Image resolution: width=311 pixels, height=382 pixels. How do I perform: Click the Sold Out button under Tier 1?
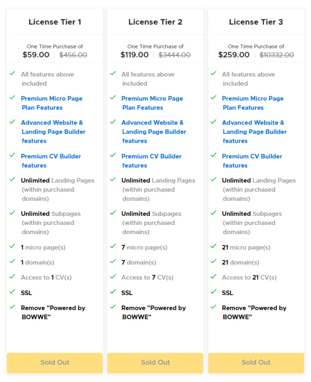[55, 363]
